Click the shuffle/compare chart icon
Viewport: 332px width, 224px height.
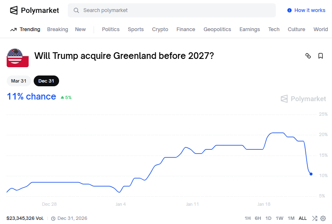coord(315,218)
